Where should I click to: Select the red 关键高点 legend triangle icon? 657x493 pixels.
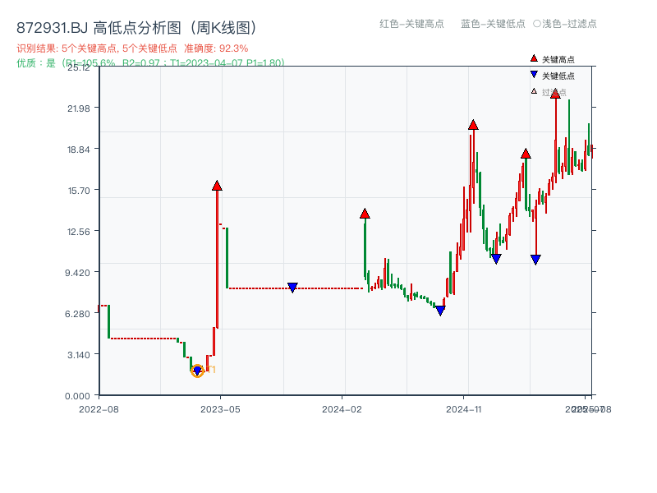532,58
